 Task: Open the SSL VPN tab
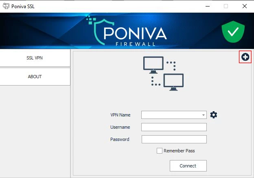click(35, 58)
